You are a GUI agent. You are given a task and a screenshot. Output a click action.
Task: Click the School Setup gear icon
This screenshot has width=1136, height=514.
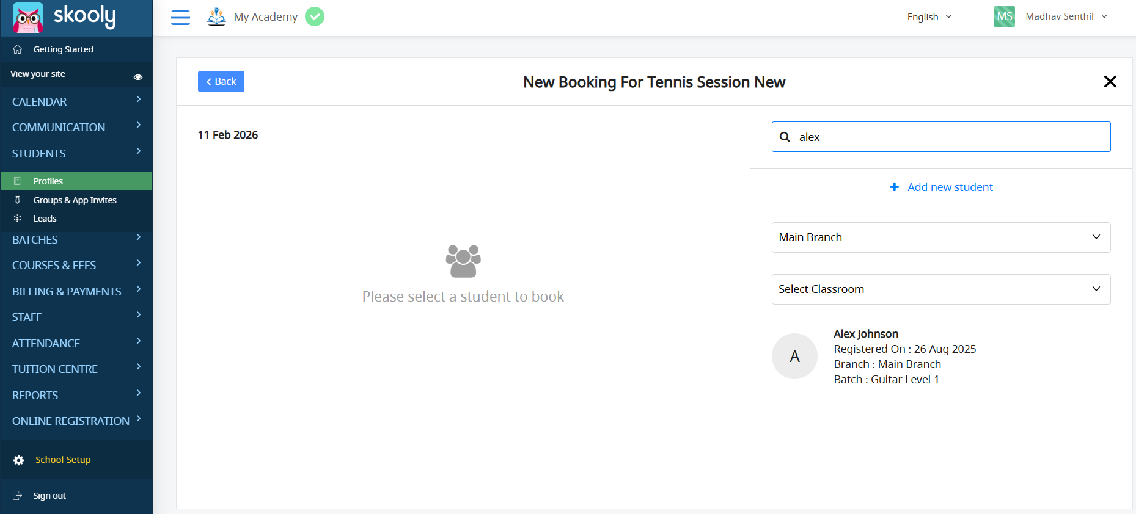(19, 460)
